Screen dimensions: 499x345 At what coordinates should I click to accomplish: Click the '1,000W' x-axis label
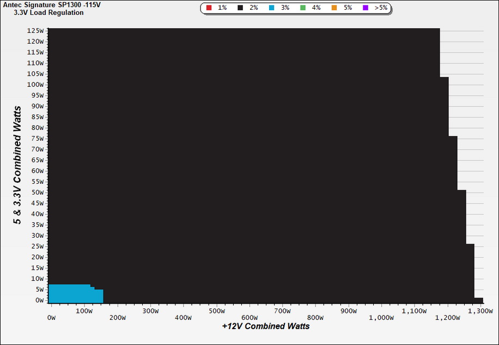(381, 318)
